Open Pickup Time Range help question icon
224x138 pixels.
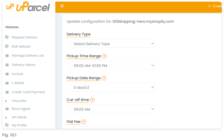(x=104, y=56)
